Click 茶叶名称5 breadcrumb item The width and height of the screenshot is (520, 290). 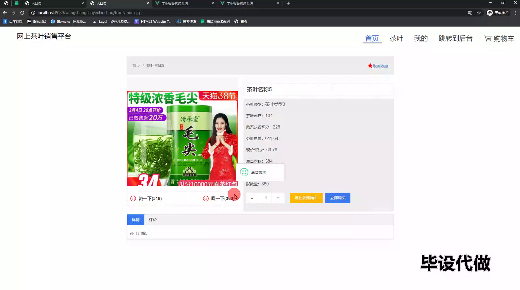tap(155, 65)
